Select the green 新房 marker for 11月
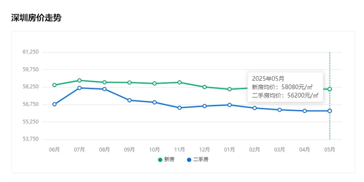Image resolution: width=364 pixels, height=182 pixels. click(x=180, y=83)
